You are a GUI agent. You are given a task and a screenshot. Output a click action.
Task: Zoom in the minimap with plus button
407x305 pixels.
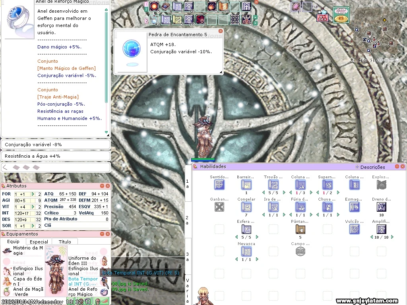[x=381, y=60]
